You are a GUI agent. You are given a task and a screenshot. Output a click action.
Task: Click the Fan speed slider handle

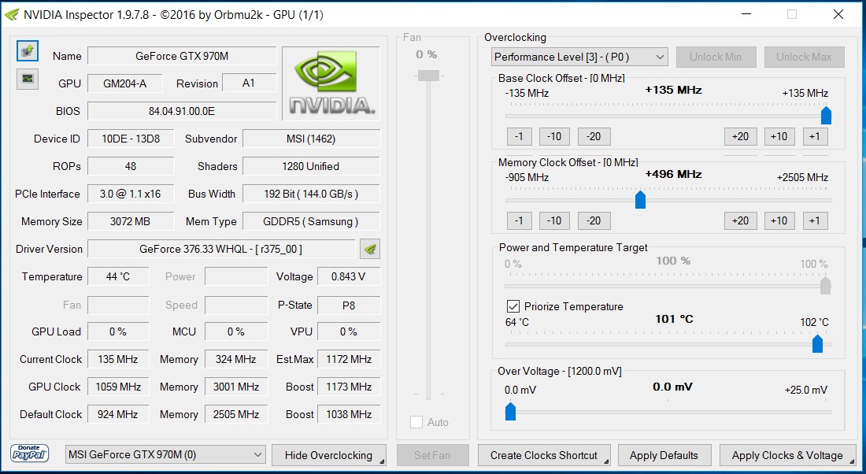pyautogui.click(x=428, y=76)
